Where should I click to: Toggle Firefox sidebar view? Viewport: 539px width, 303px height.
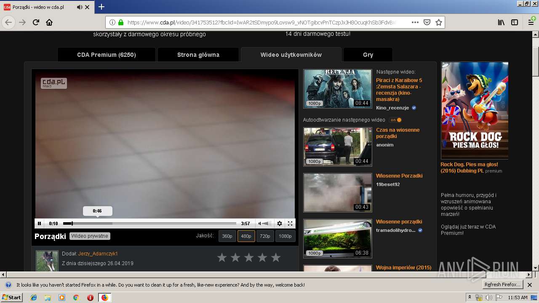click(515, 22)
